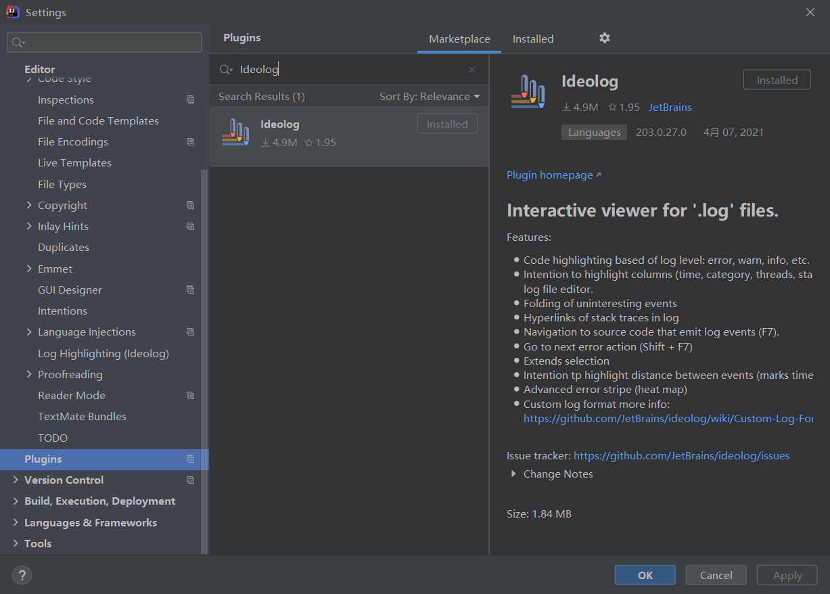
Task: Click Installed button in plugin details
Action: pos(777,80)
